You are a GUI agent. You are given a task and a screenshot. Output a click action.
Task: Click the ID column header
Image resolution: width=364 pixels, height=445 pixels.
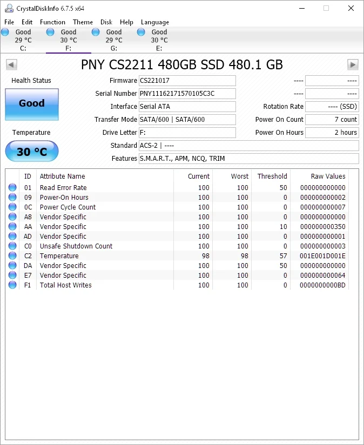tap(28, 176)
